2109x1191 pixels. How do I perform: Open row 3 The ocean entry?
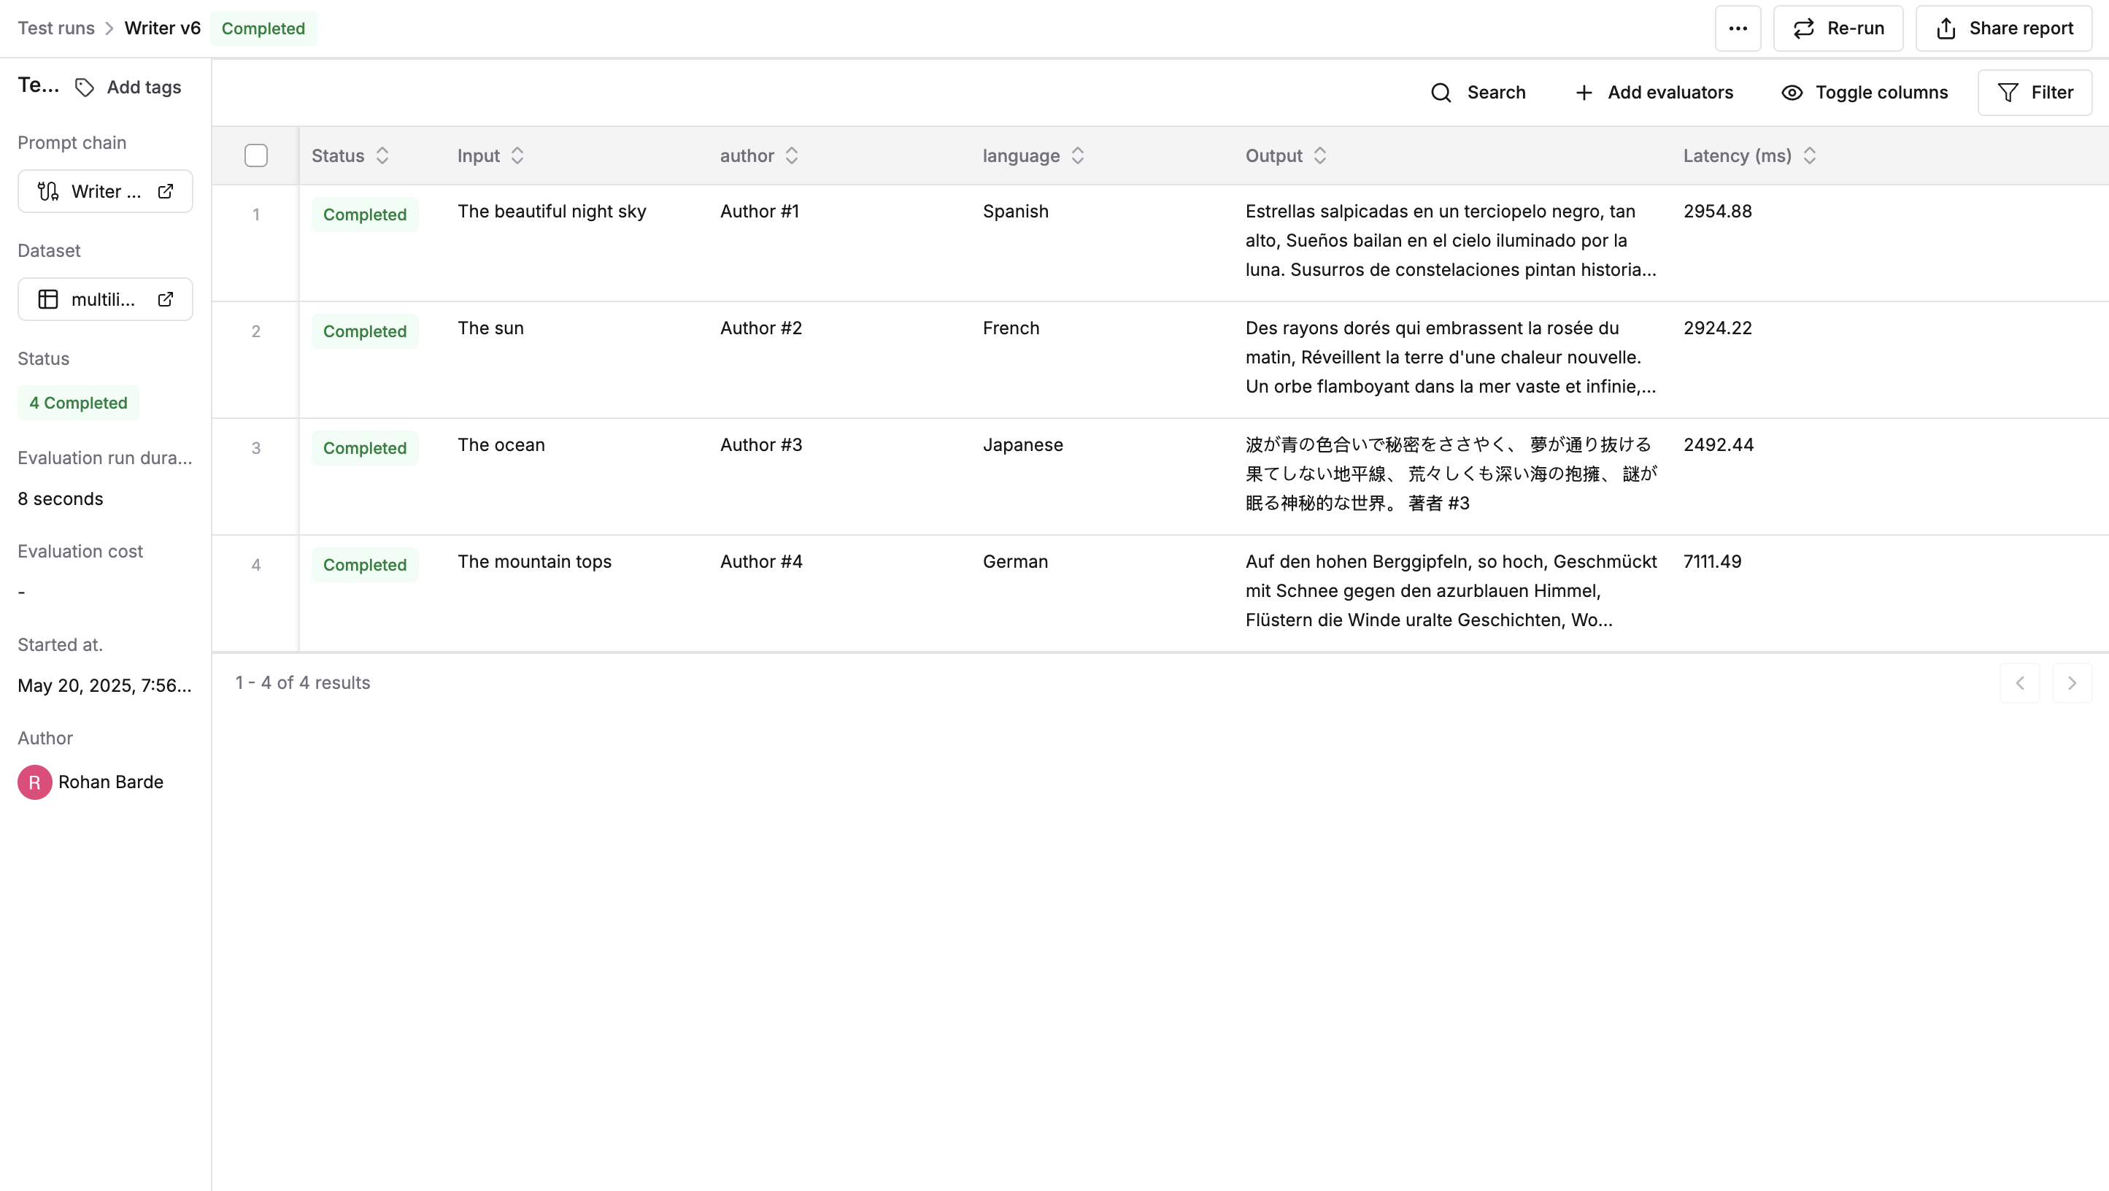[500, 445]
